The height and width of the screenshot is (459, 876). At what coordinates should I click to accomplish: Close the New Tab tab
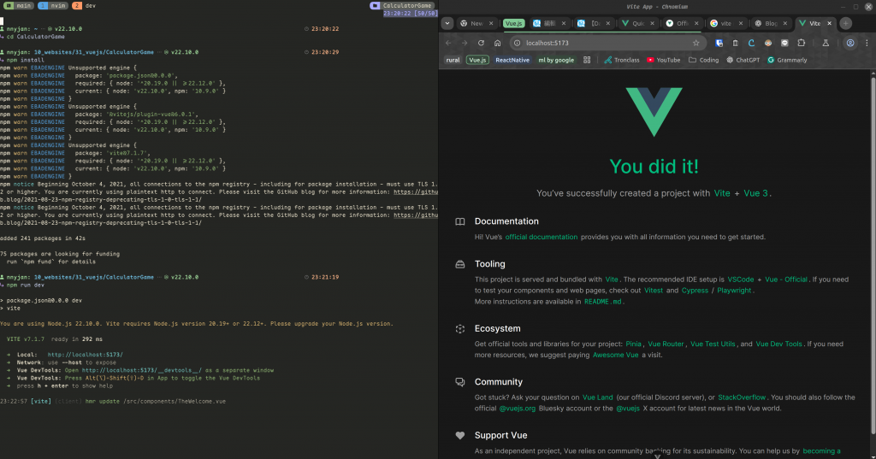(491, 23)
